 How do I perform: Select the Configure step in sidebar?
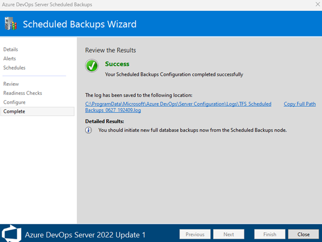click(14, 102)
